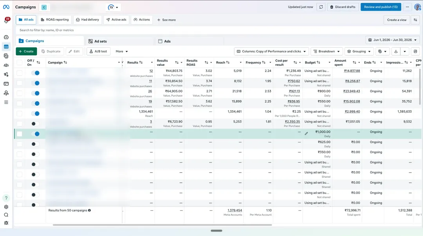This screenshot has width=423, height=236.
Task: Open the Columns: Copy of Performance and clicks dropdown
Action: click(x=271, y=52)
